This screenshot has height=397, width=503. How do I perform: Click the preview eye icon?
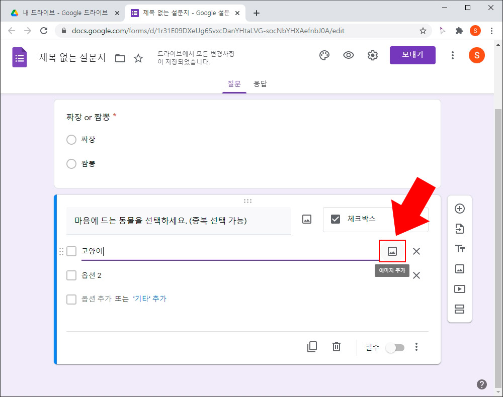[348, 55]
